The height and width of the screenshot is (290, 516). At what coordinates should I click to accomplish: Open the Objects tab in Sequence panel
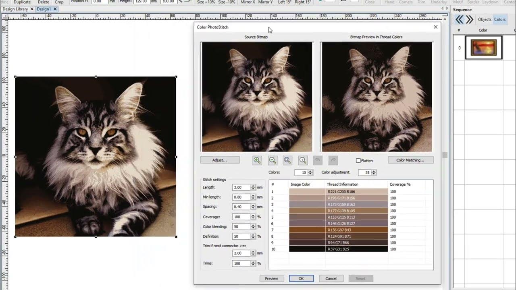pos(485,19)
